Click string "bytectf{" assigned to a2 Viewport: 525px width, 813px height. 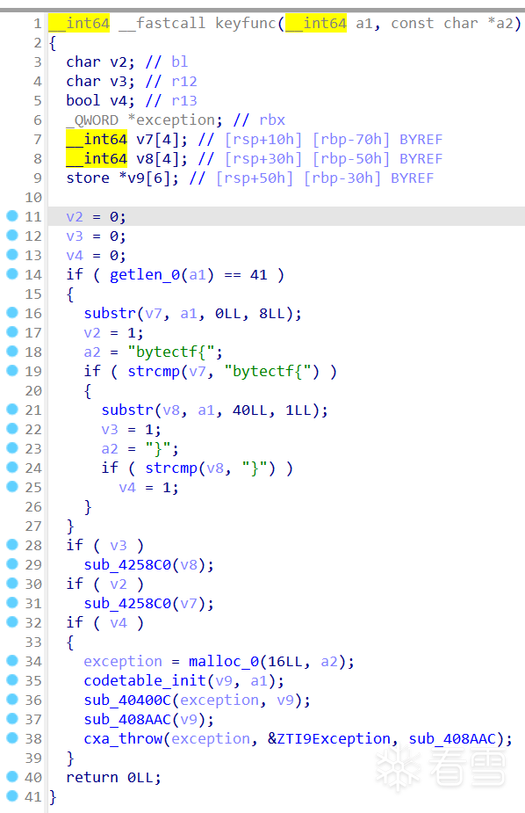[171, 352]
